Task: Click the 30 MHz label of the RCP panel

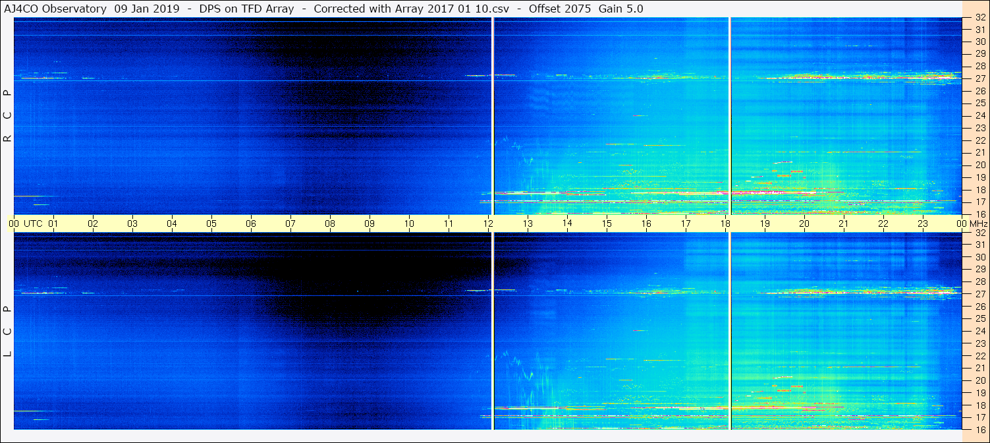Action: click(979, 42)
